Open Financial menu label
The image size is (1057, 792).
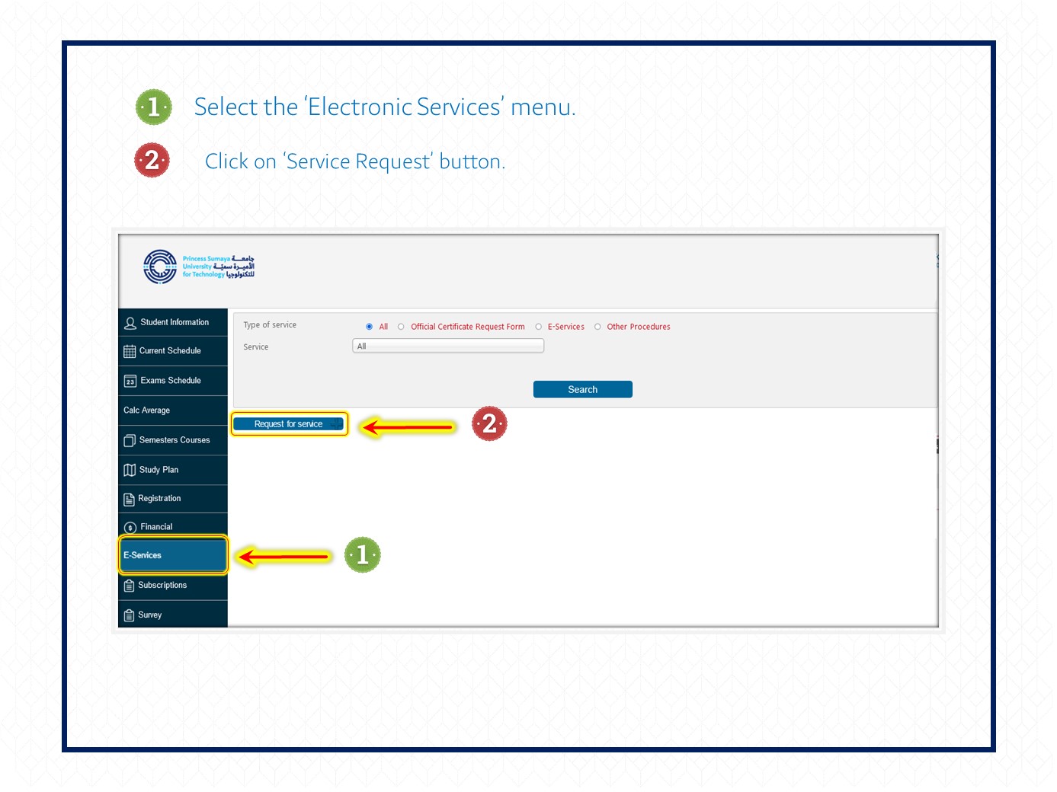(x=156, y=527)
